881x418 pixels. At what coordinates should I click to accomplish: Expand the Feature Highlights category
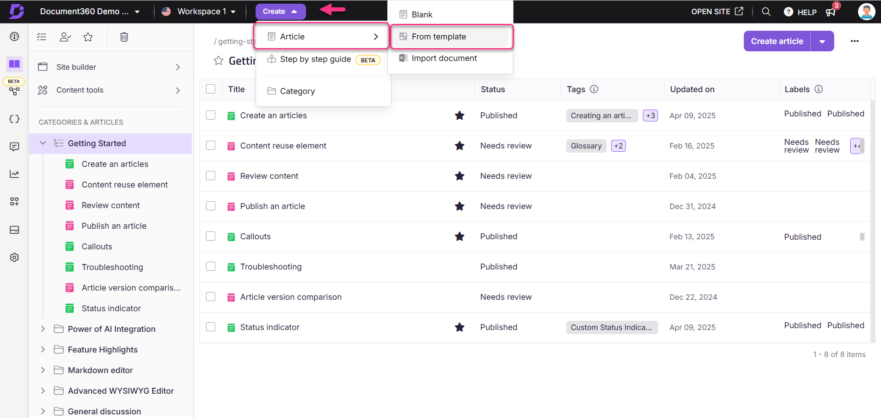(x=43, y=349)
